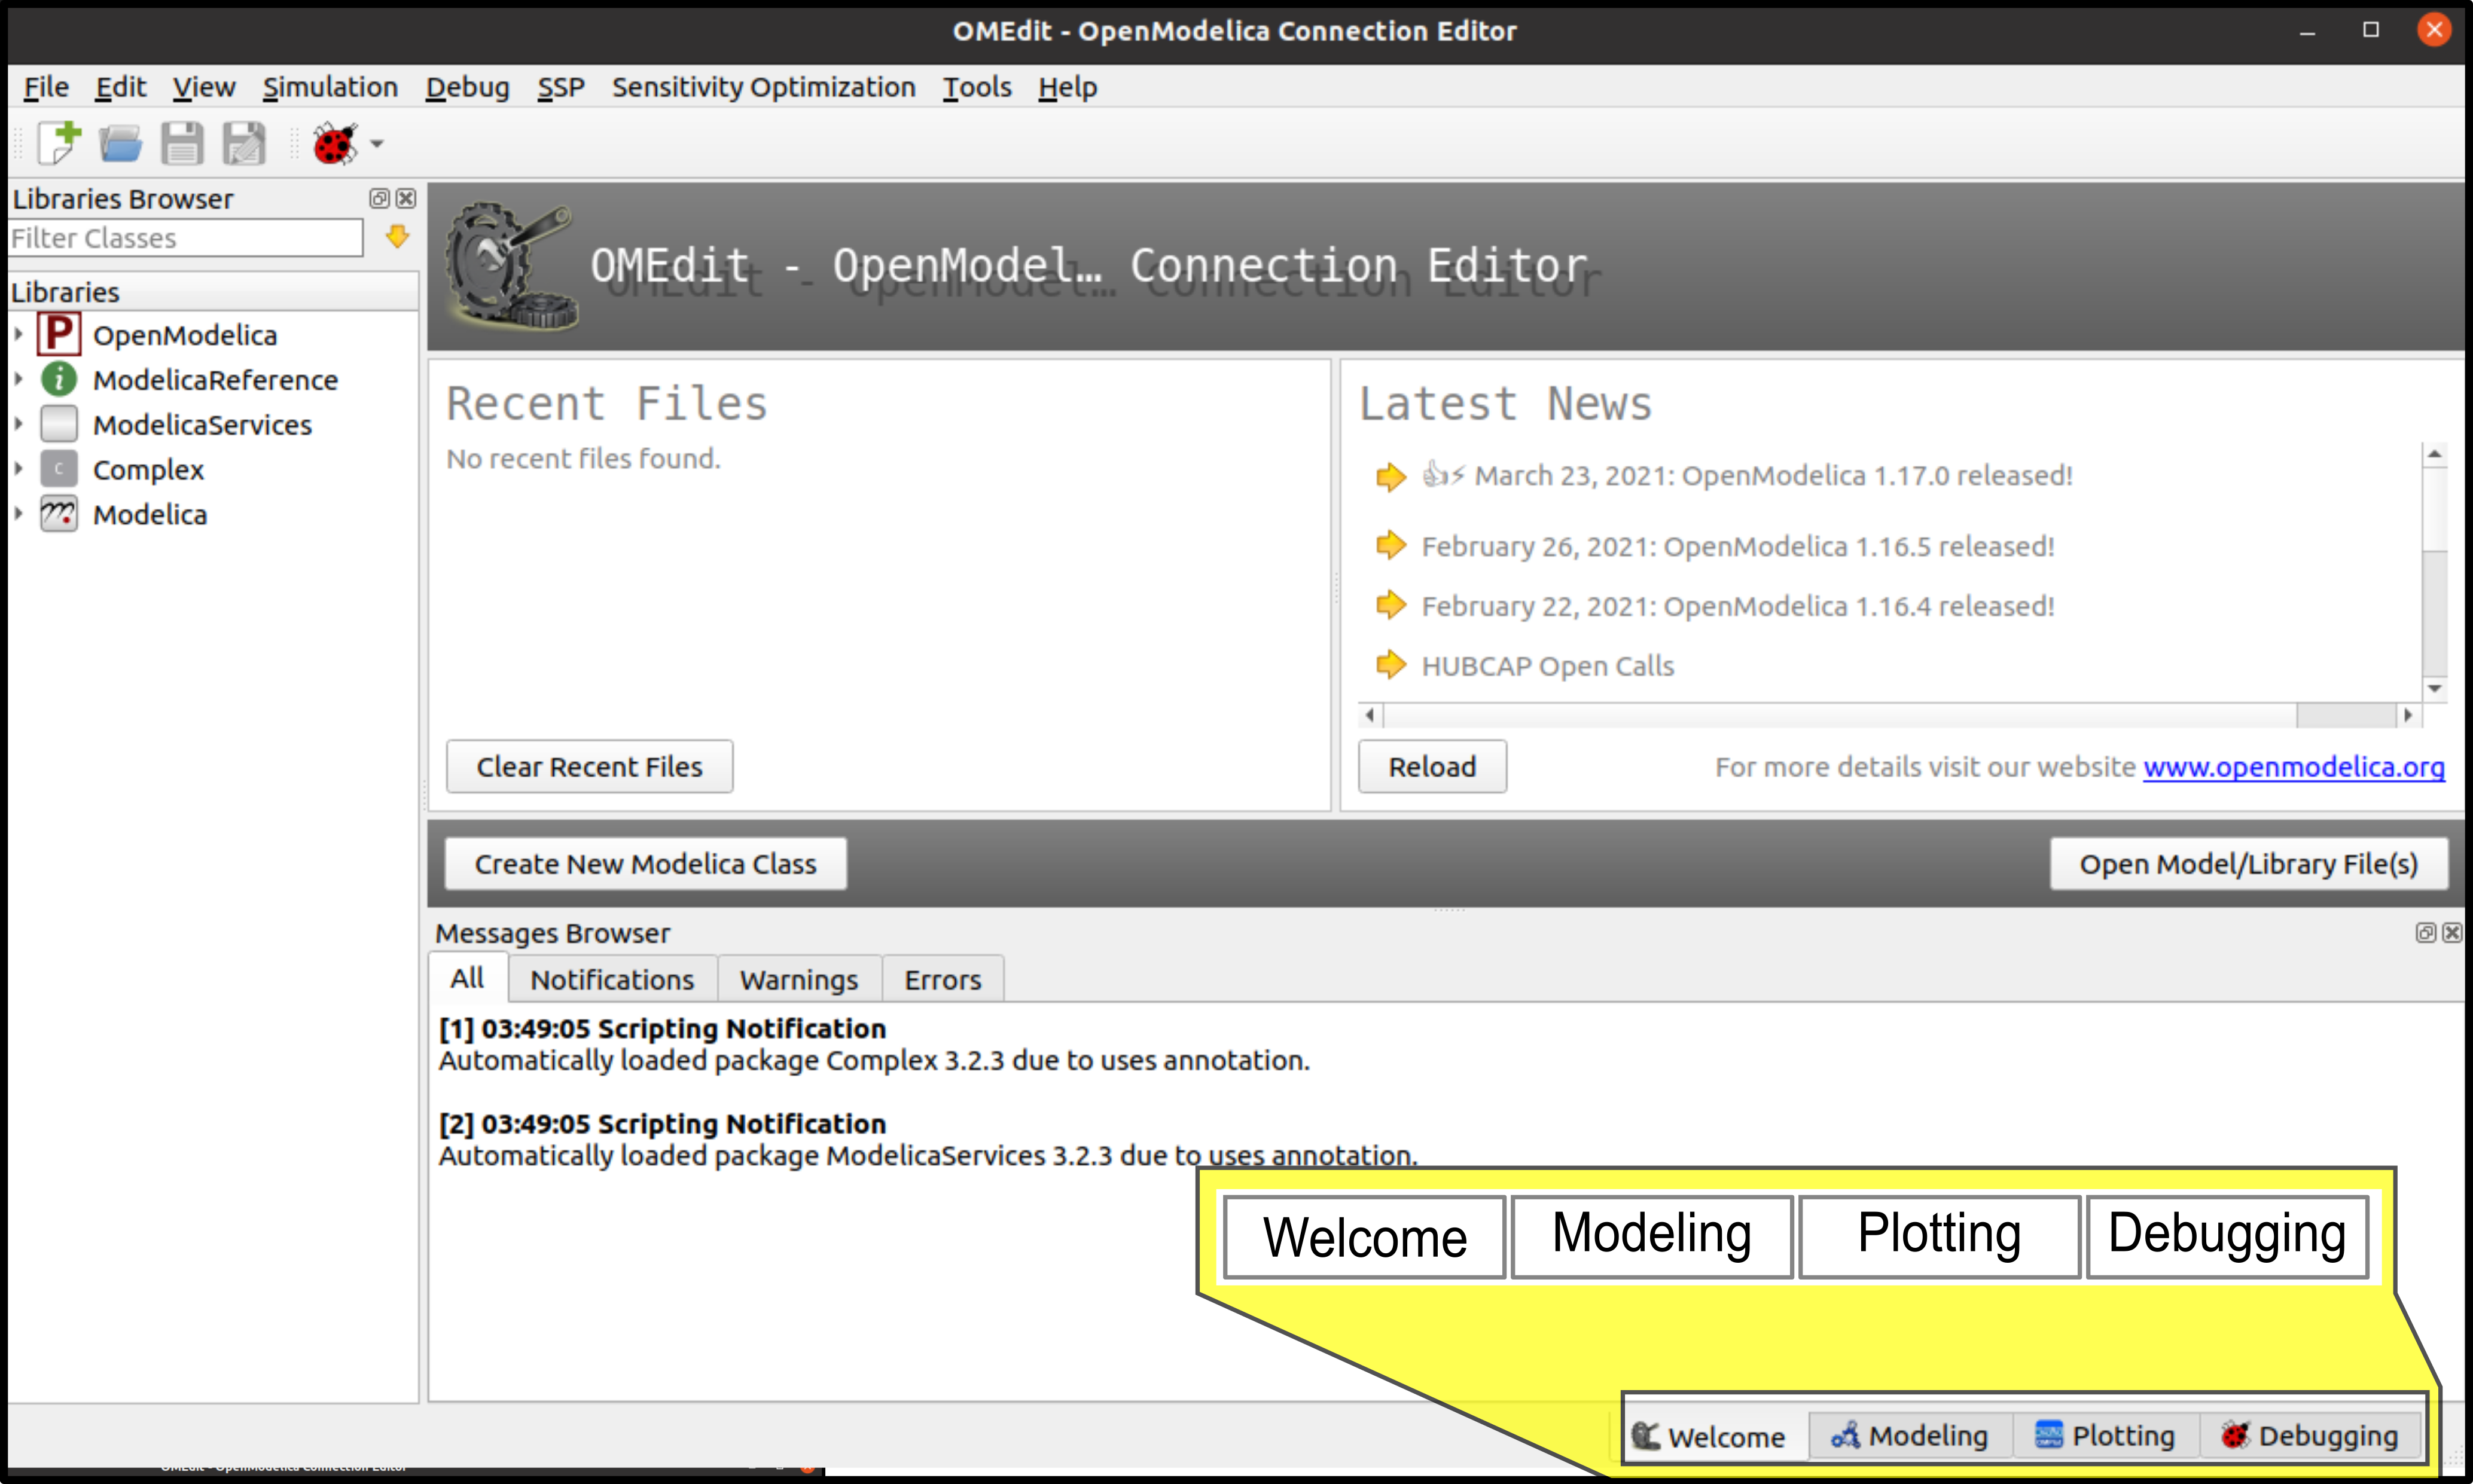2473x1484 pixels.
Task: Close the Messages Browser panel
Action: point(2452,932)
